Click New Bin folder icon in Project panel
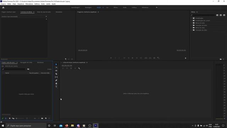This screenshot has width=227, height=128. click(42, 118)
